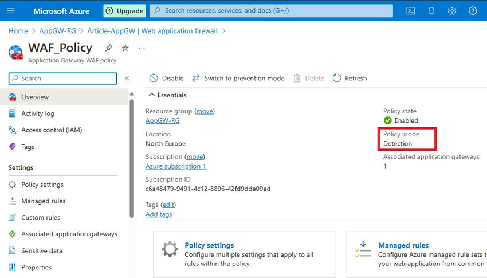The image size is (487, 278).
Task: Click the Associated application gateways green diamond icon
Action: pyautogui.click(x=13, y=234)
